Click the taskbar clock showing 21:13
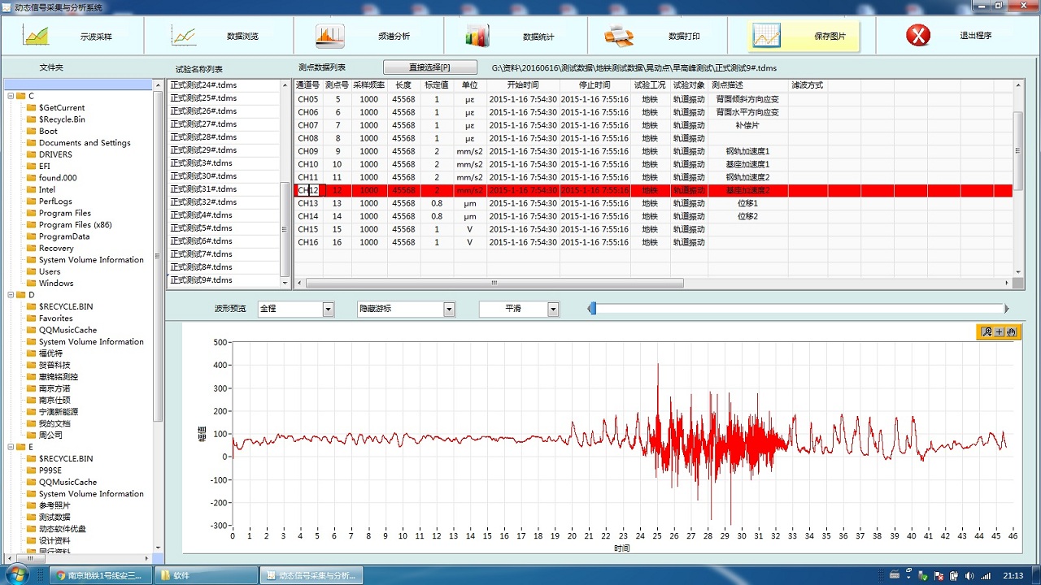Screen dimensions: 1041x585 coord(1013,575)
